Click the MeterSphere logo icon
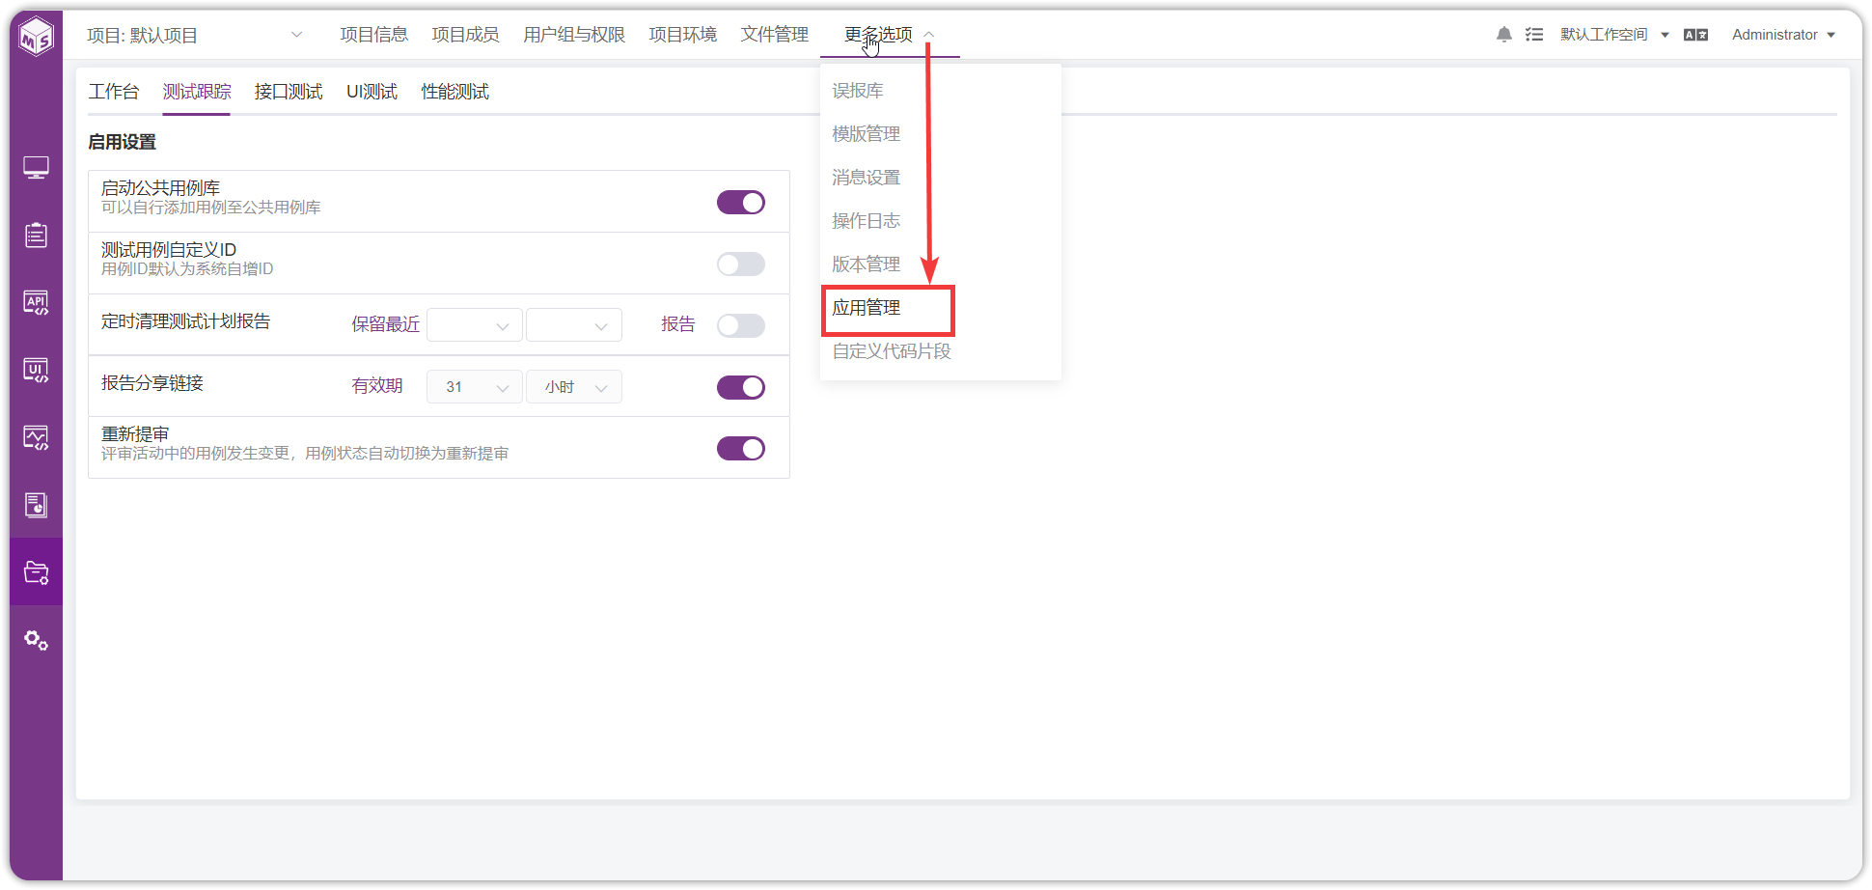The width and height of the screenshot is (1872, 890). 37,37
